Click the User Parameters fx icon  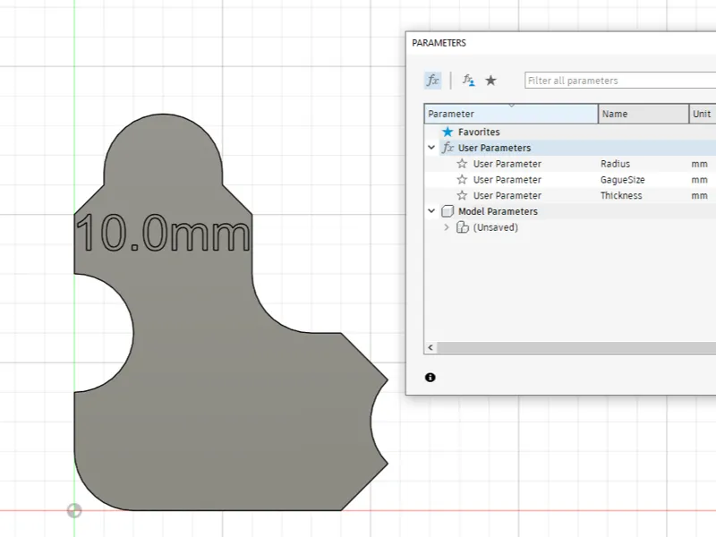pyautogui.click(x=448, y=148)
